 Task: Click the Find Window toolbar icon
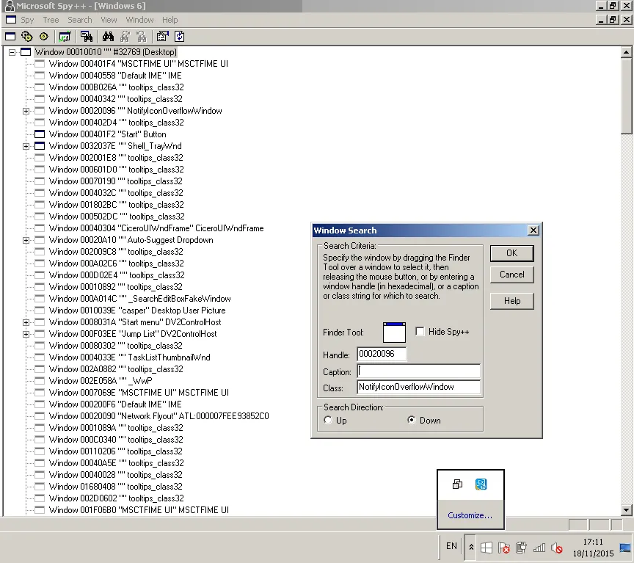(87, 37)
